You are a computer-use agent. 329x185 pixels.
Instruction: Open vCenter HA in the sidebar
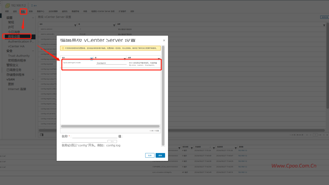point(16,46)
